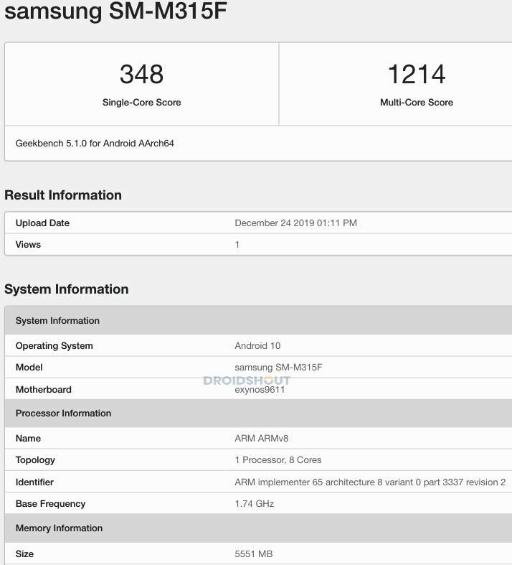This screenshot has height=565, width=512.
Task: Click the memory 'Size' row label
Action: point(24,554)
